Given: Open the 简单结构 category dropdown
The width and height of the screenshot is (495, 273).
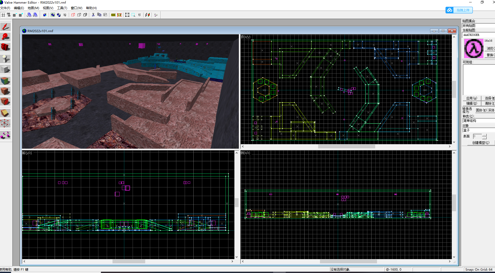Looking at the screenshot, I should pyautogui.click(x=478, y=121).
